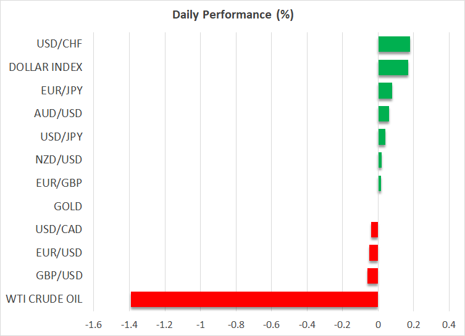
Task: Click the NZD/USD category label
Action: pyautogui.click(x=60, y=160)
